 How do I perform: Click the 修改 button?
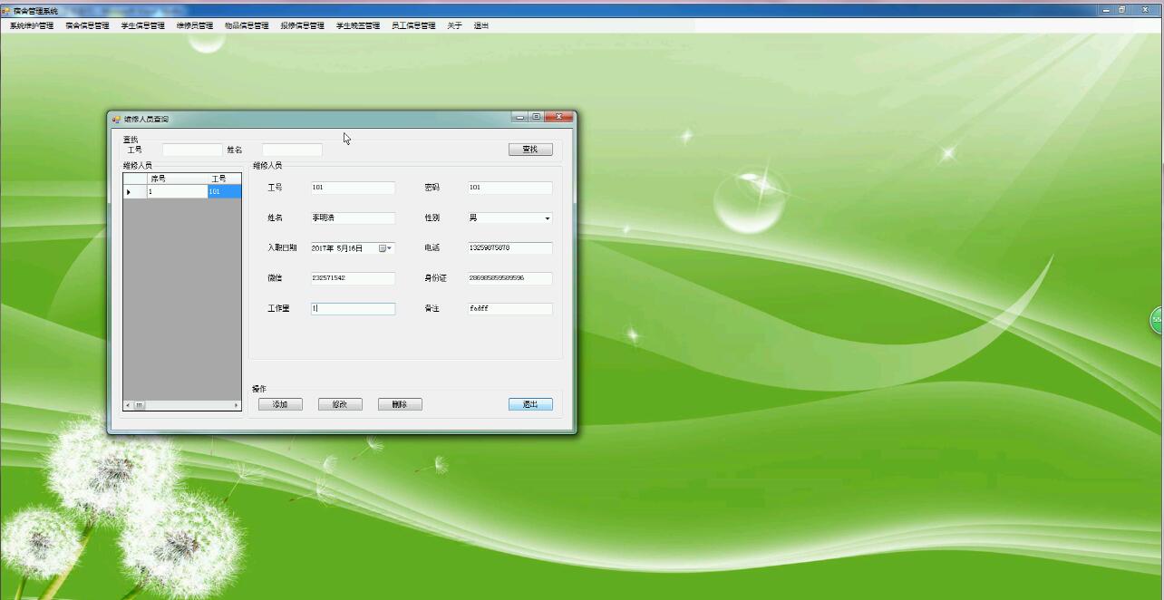[x=340, y=404]
